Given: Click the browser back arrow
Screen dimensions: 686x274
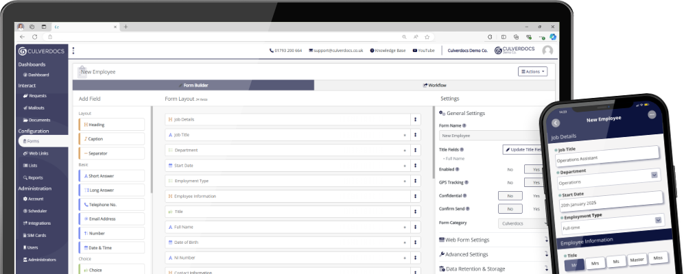Looking at the screenshot, I should point(23,37).
